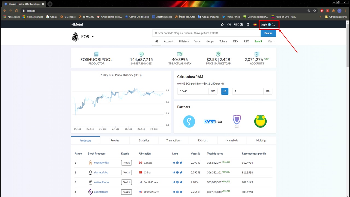This screenshot has height=197, width=350.
Task: Switch to the Multisigs tab
Action: (261, 140)
